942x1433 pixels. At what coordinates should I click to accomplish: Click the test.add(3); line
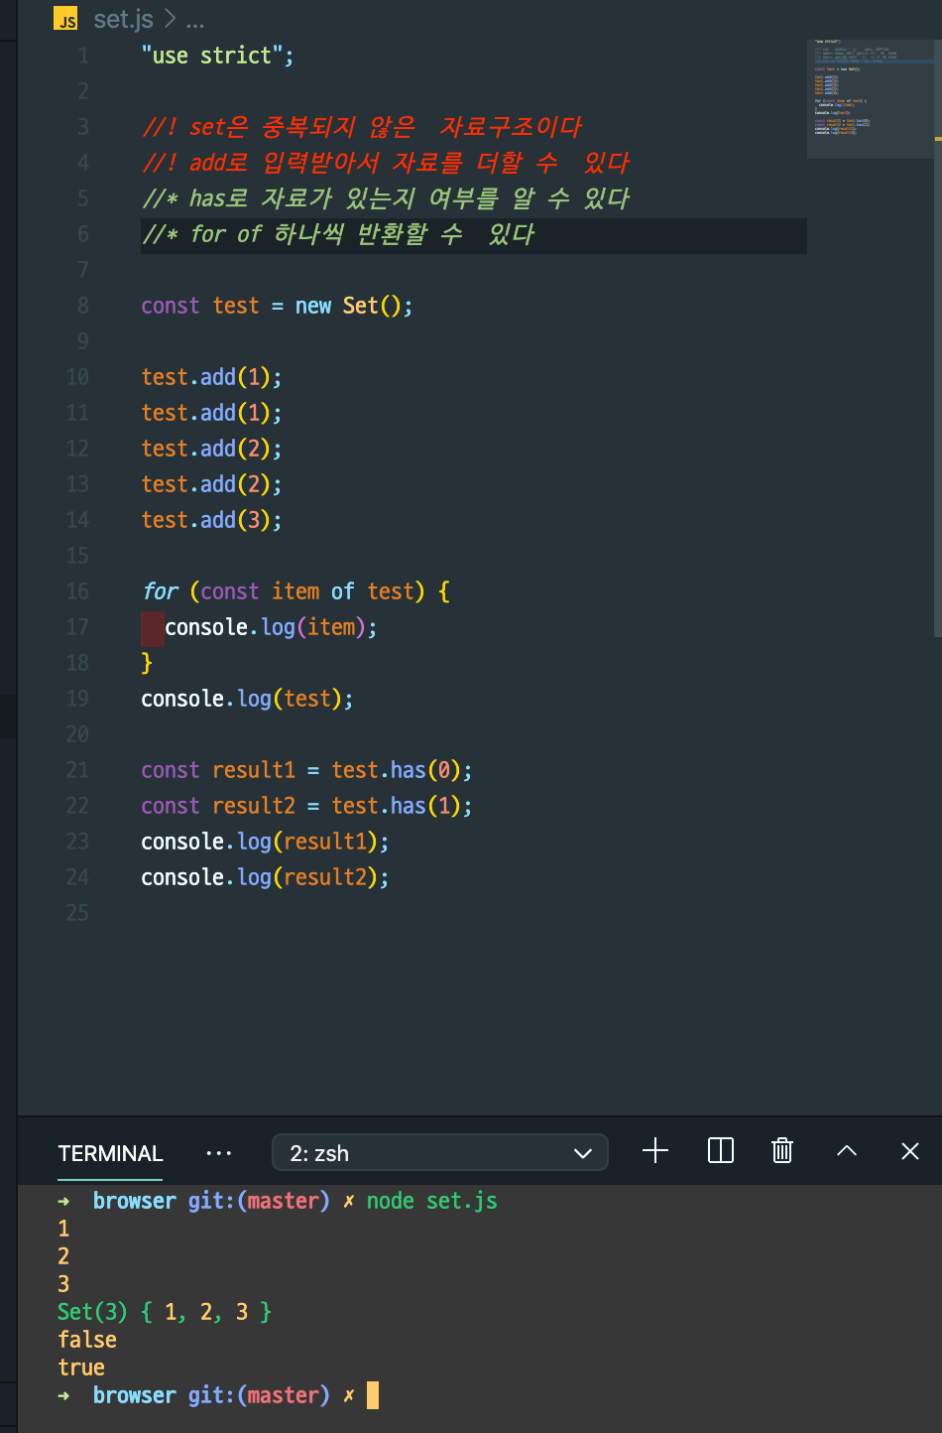[211, 520]
